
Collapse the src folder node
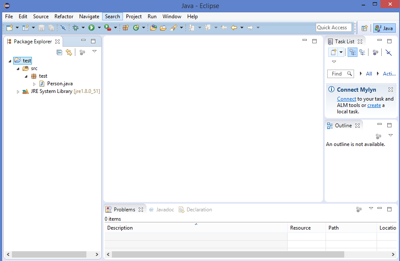point(18,69)
